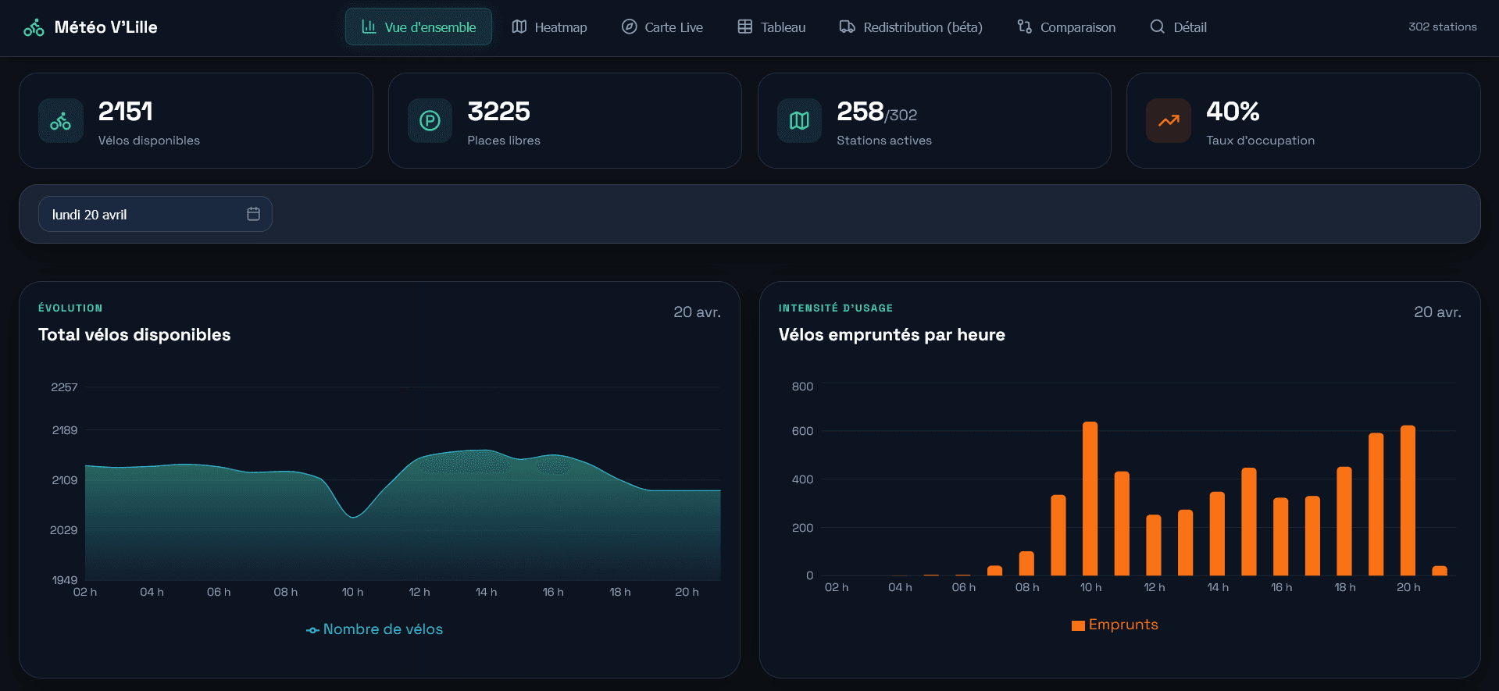This screenshot has height=691, width=1499.
Task: Select the Vue d'ensemble tab
Action: coord(419,27)
